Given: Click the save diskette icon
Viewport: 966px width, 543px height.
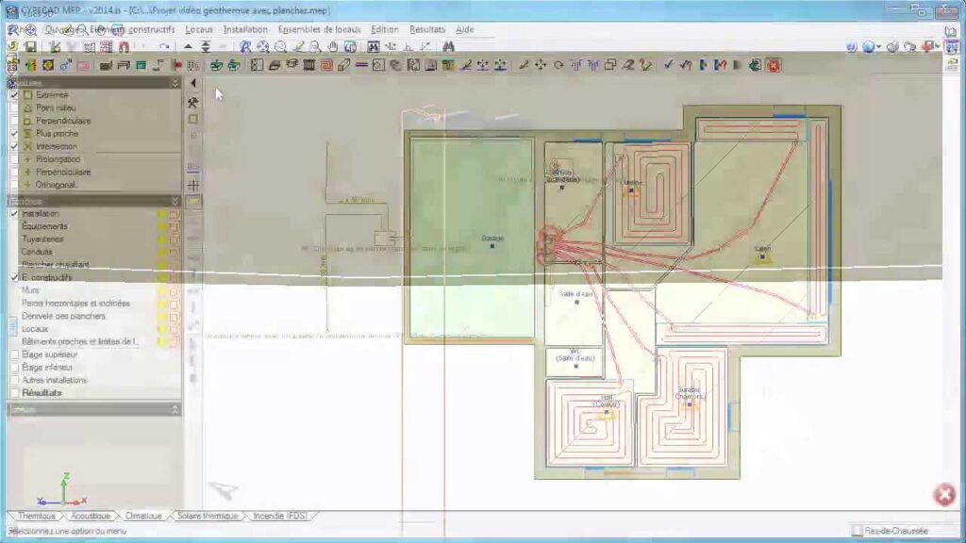Looking at the screenshot, I should point(30,46).
